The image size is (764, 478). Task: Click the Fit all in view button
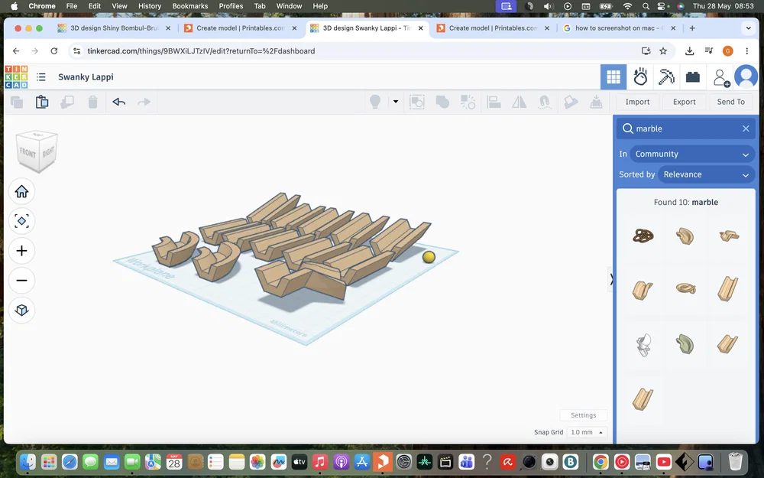[x=21, y=221]
